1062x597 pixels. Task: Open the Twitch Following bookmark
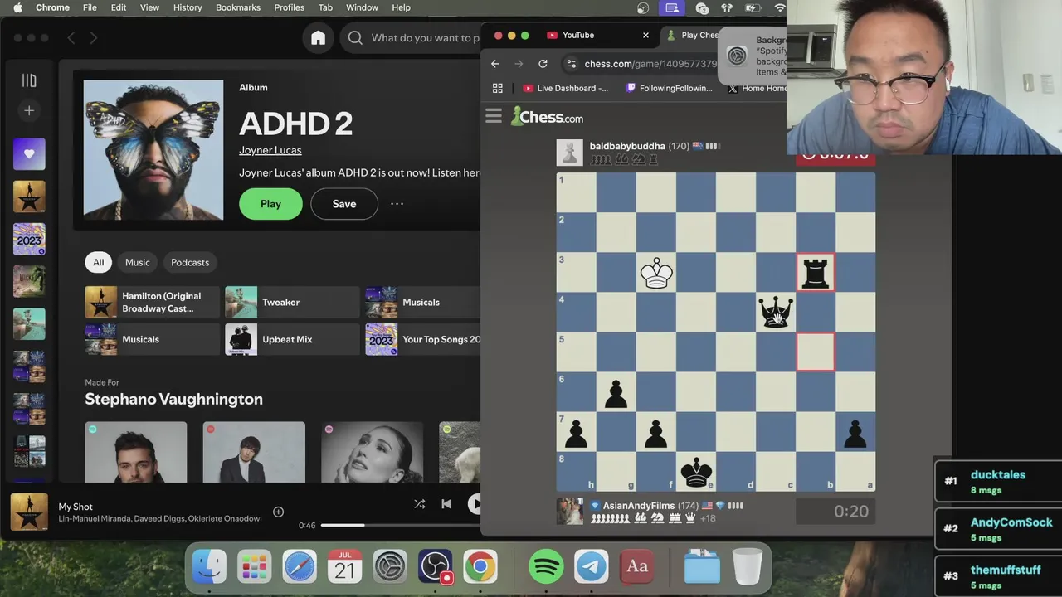(x=669, y=88)
